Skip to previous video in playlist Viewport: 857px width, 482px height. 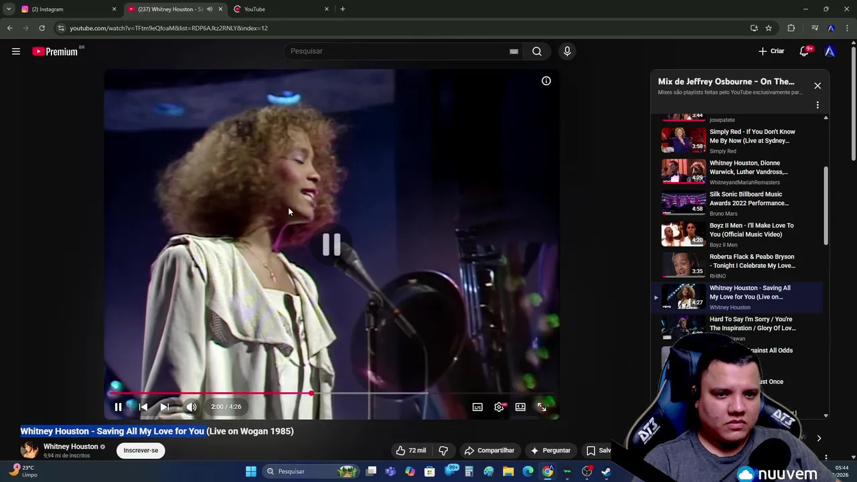click(x=143, y=406)
